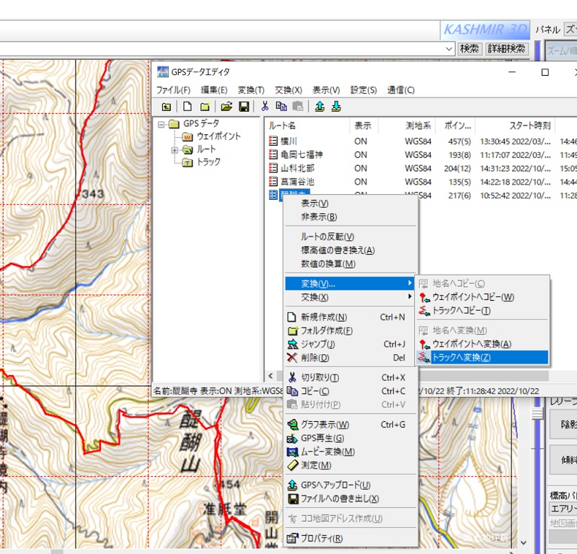Click the ルート名 column header
The width and height of the screenshot is (577, 554).
tap(307, 126)
